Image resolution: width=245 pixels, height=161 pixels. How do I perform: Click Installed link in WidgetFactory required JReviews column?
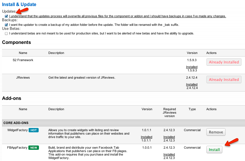[x=169, y=137]
